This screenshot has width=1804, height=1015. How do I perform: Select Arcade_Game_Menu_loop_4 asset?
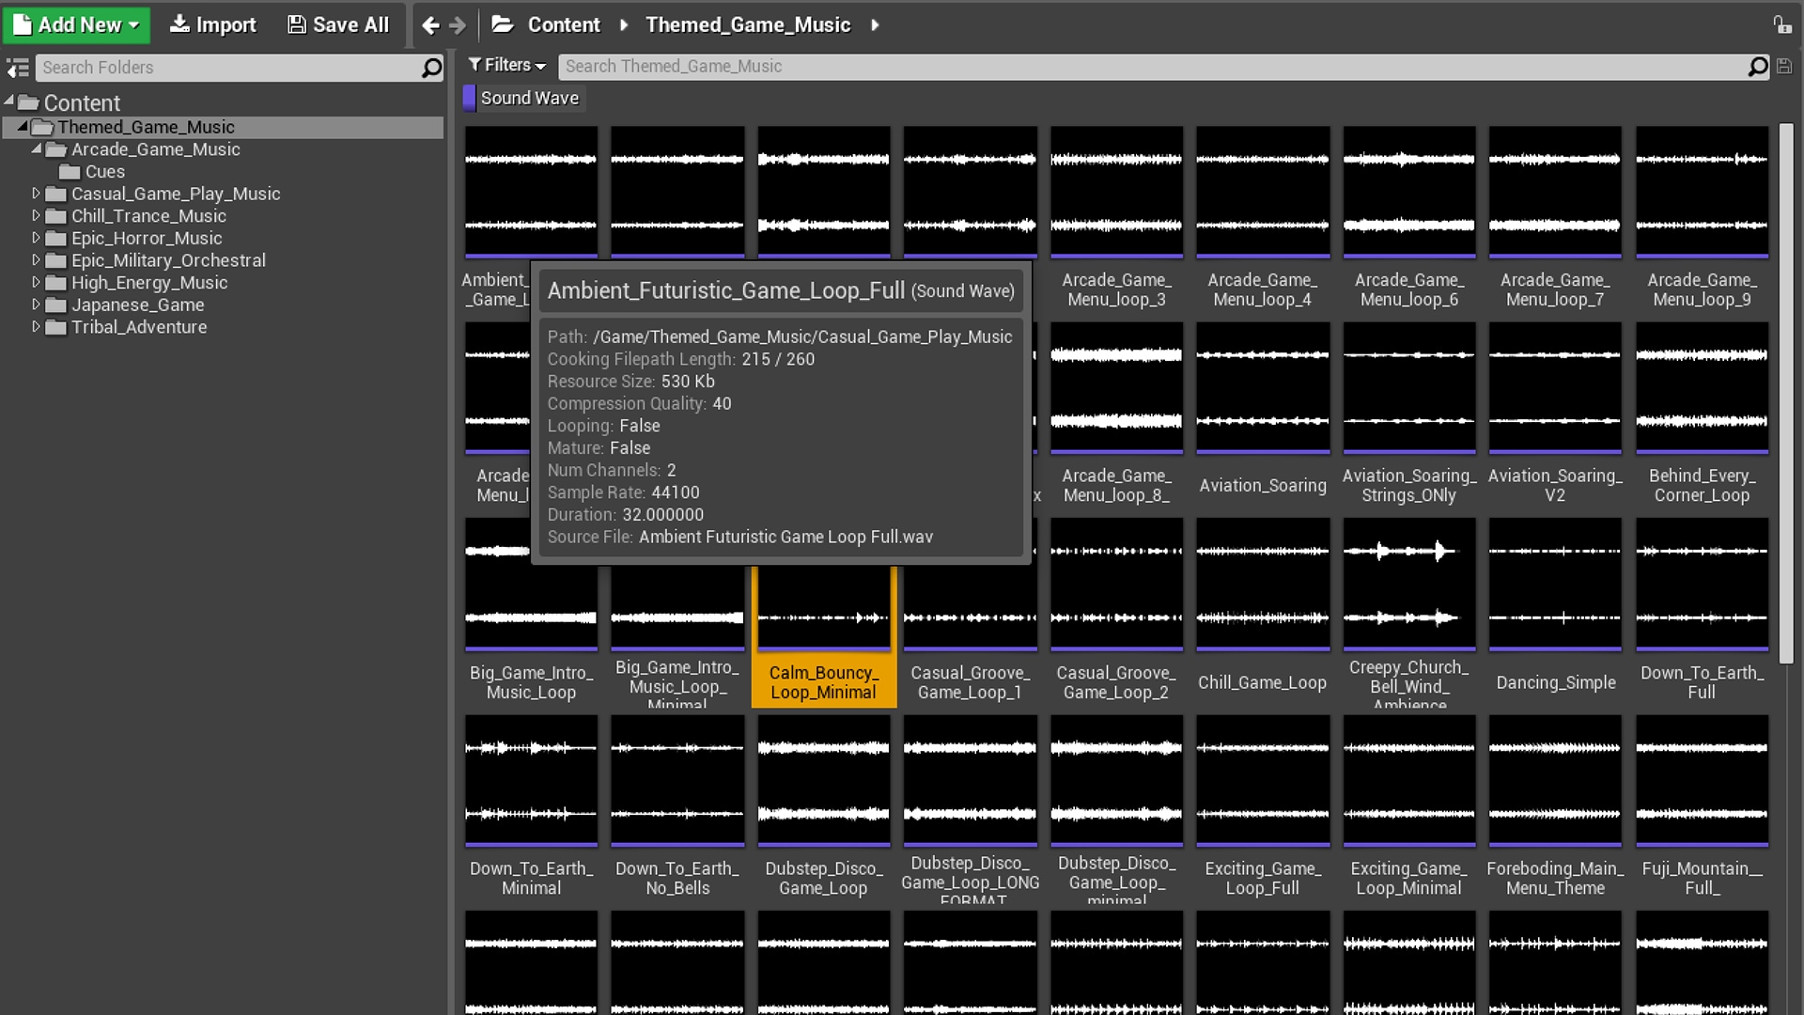coord(1262,218)
